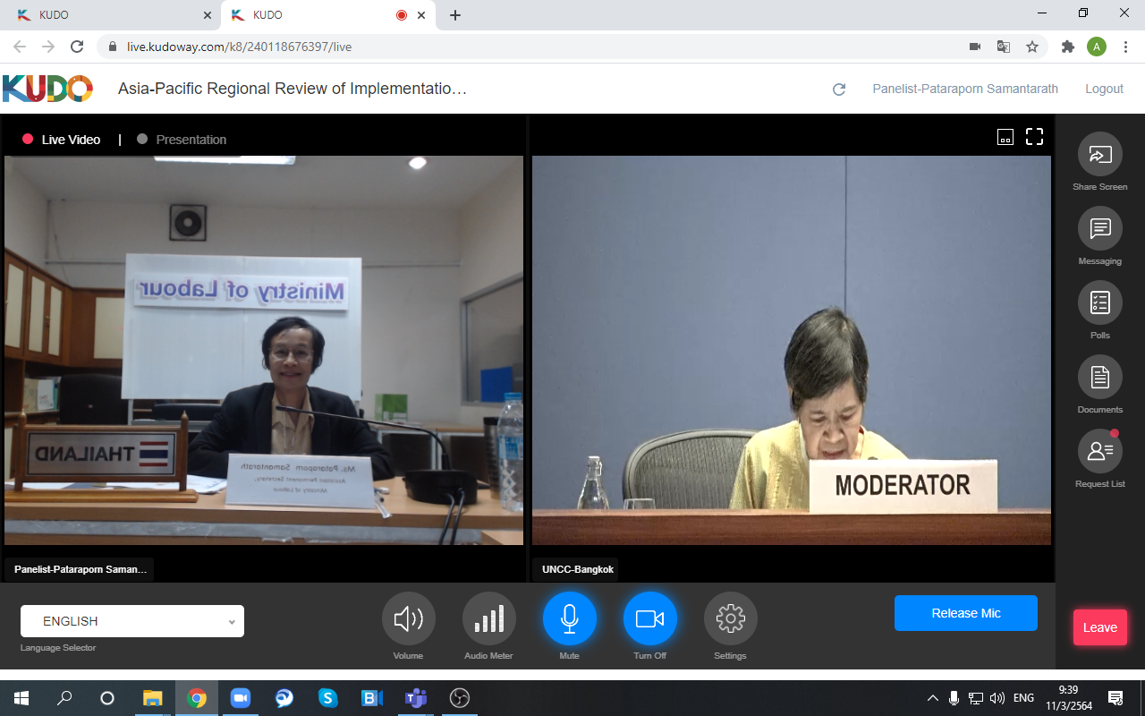Viewport: 1145px width, 716px height.
Task: Enter fullscreen video mode
Action: (1034, 137)
